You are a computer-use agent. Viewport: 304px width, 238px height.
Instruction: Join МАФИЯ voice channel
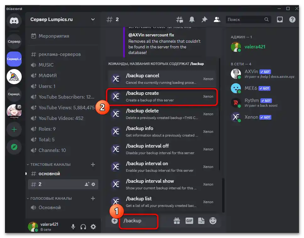pyautogui.click(x=63, y=76)
